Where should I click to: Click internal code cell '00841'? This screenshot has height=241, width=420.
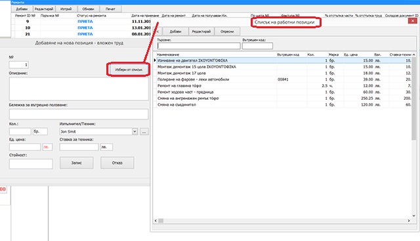coord(283,79)
